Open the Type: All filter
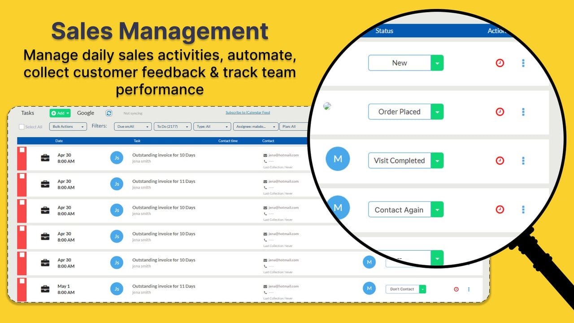 (x=213, y=127)
